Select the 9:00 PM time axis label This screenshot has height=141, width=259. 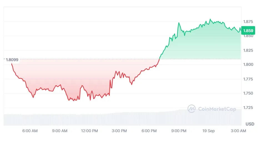[x=179, y=131]
